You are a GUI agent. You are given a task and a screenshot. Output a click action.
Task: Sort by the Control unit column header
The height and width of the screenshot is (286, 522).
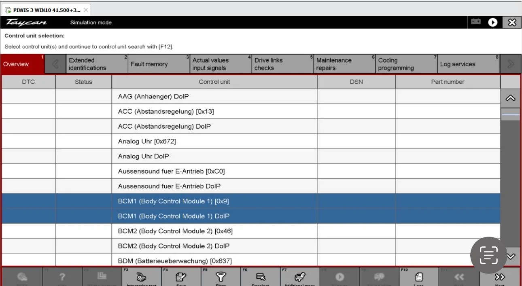click(x=214, y=82)
